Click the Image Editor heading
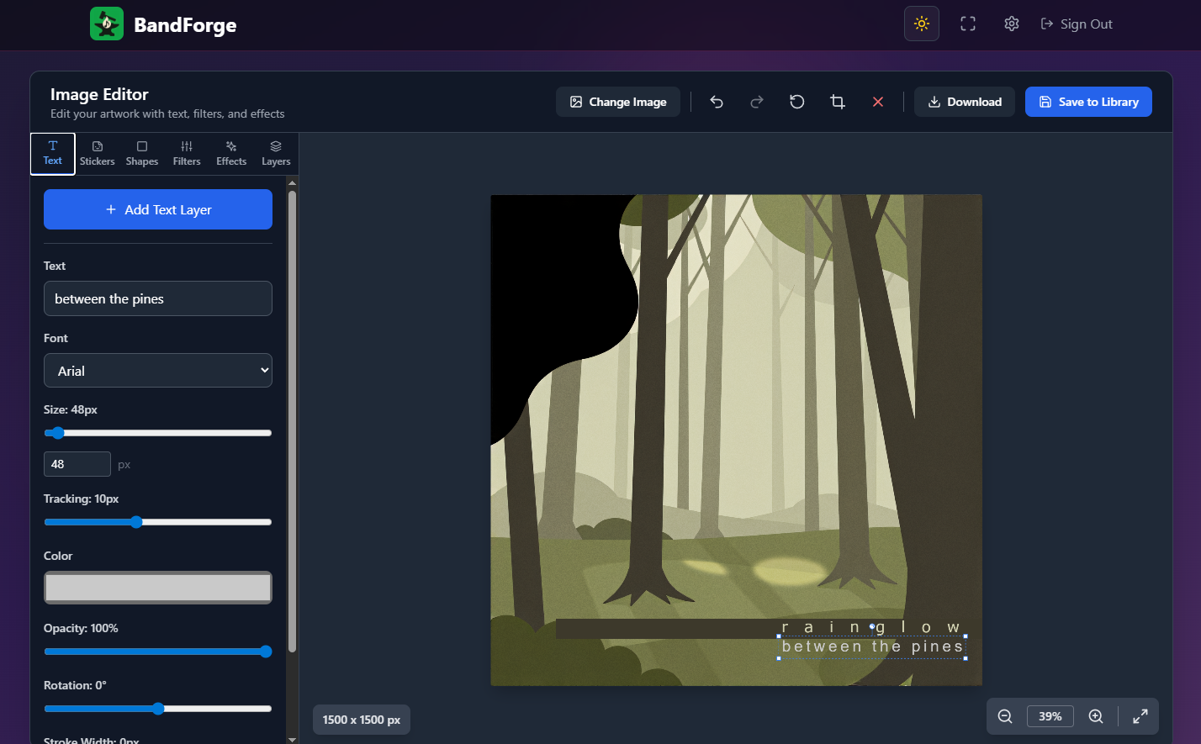 [x=99, y=94]
